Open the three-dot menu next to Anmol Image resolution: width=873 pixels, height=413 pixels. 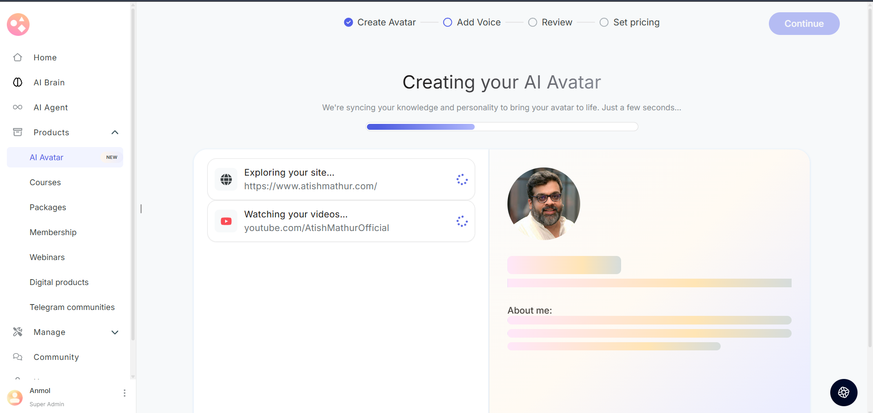[x=125, y=393]
